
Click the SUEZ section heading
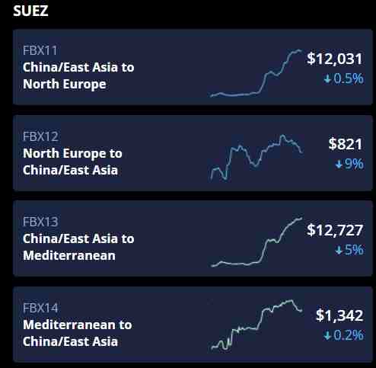[x=30, y=11]
